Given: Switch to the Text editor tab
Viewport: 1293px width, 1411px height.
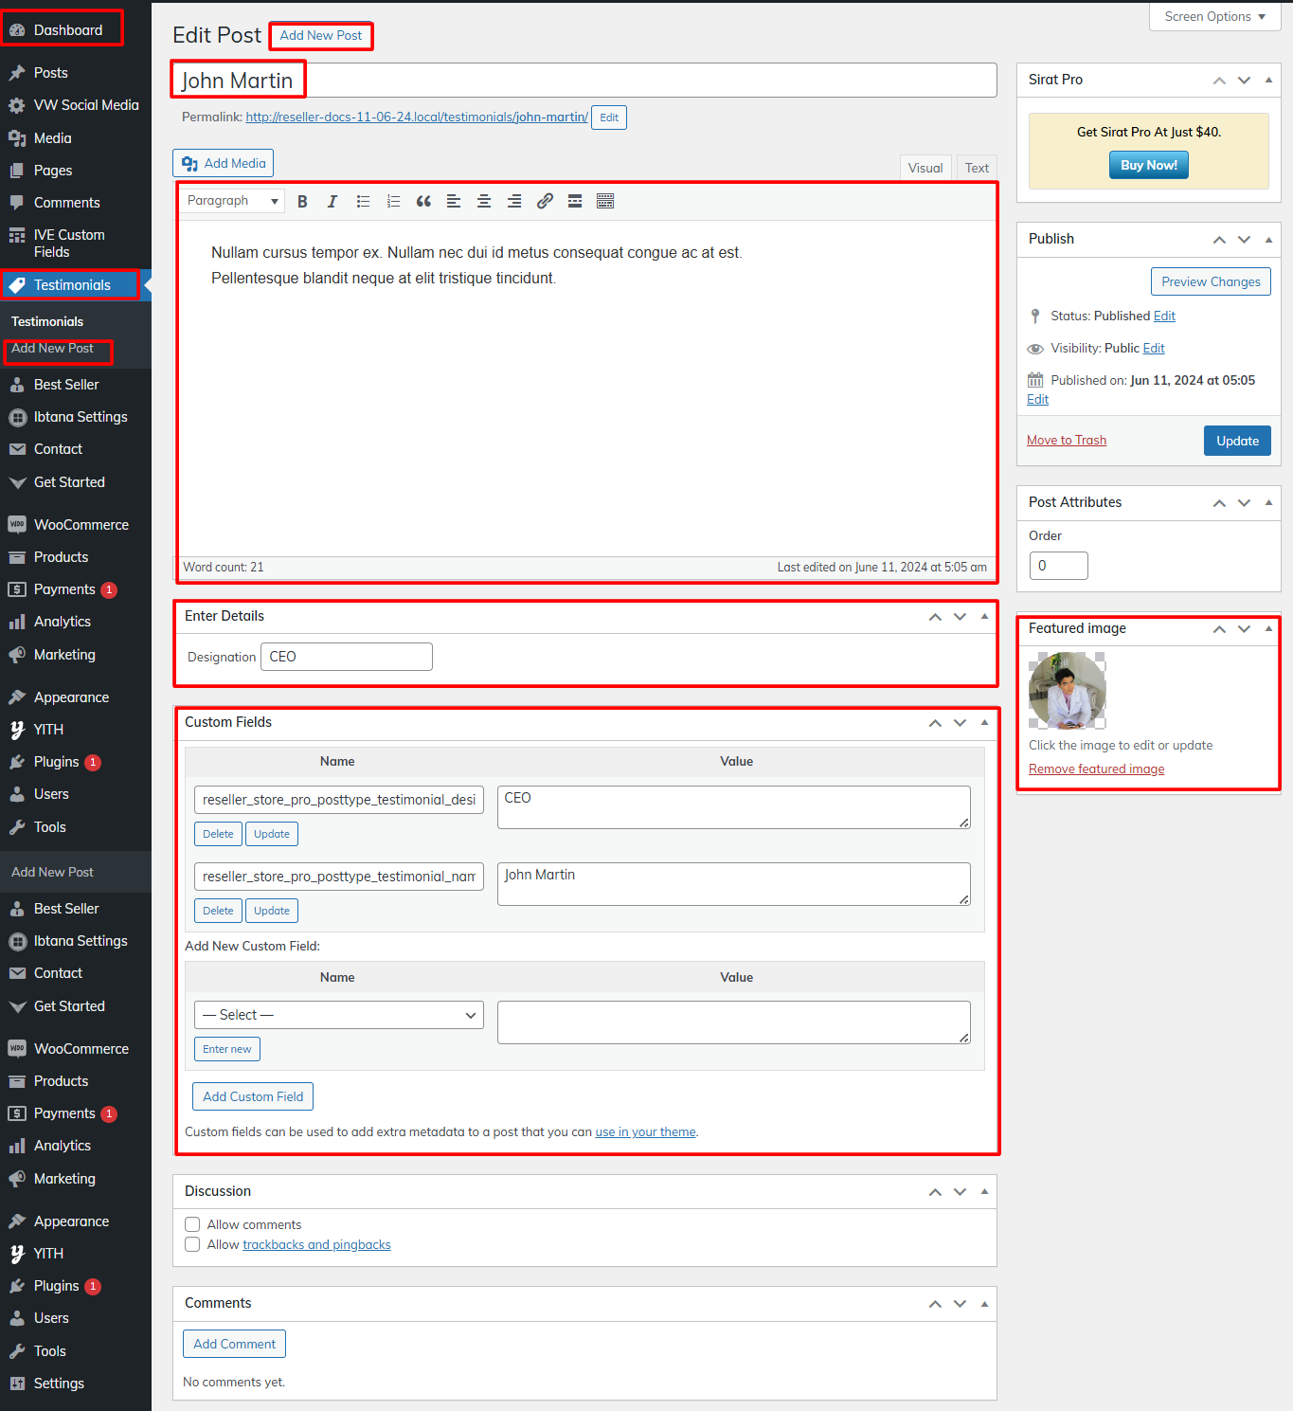Looking at the screenshot, I should coord(977,168).
